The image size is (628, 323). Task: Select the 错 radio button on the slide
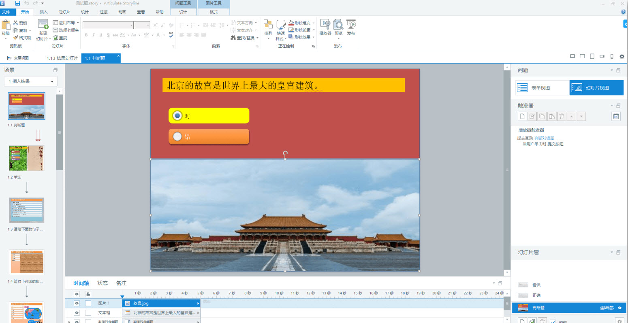pos(177,137)
